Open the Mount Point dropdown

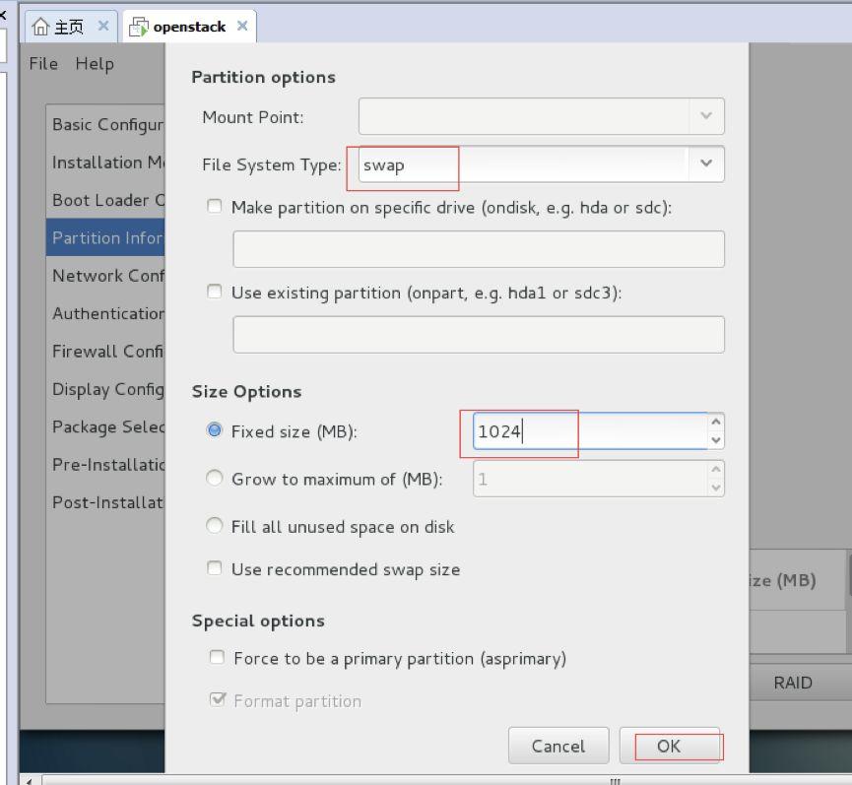coord(705,116)
